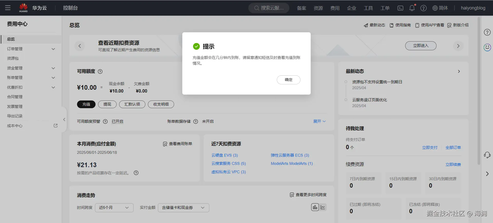
Task: Open the 使用指南 guide
Action: click(400, 25)
